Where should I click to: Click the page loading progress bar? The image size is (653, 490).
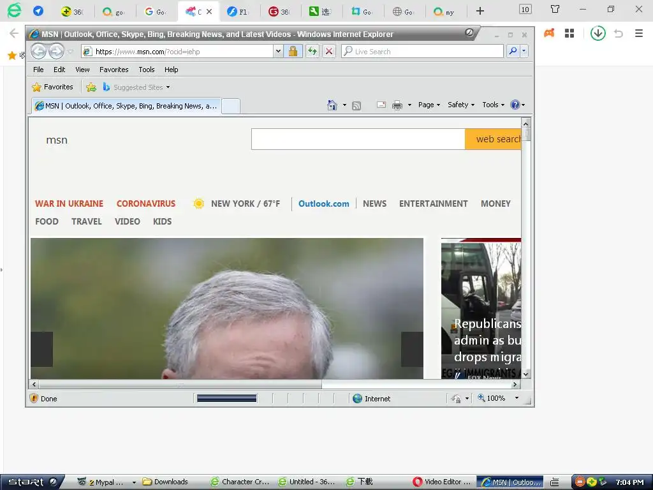pos(226,399)
